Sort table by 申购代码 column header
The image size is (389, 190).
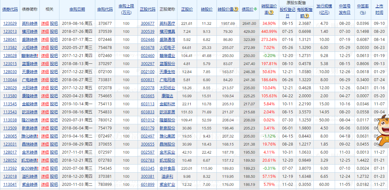(105, 9)
